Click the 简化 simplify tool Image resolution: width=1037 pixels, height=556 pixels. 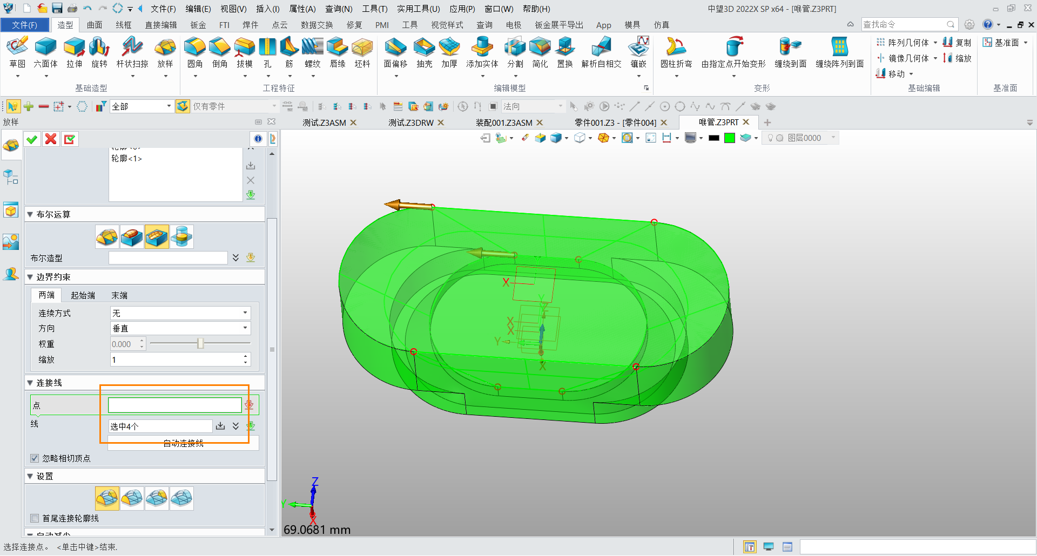[540, 53]
